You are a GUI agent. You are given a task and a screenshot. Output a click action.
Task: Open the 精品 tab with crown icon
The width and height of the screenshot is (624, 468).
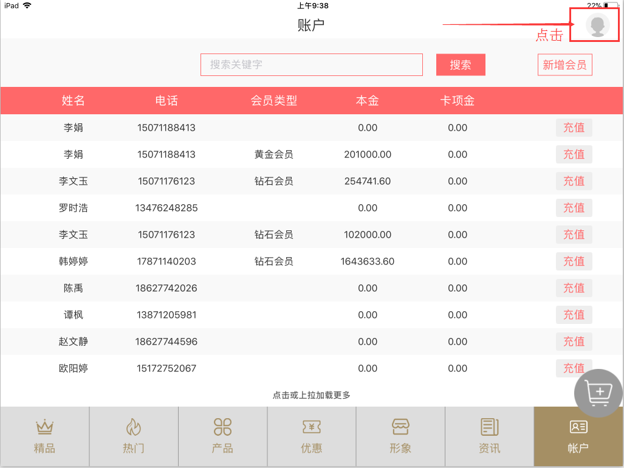(x=44, y=436)
